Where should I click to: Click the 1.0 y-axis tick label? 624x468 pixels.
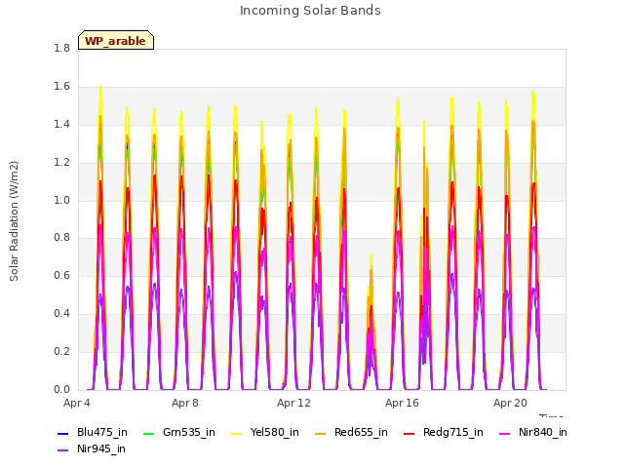pyautogui.click(x=61, y=200)
